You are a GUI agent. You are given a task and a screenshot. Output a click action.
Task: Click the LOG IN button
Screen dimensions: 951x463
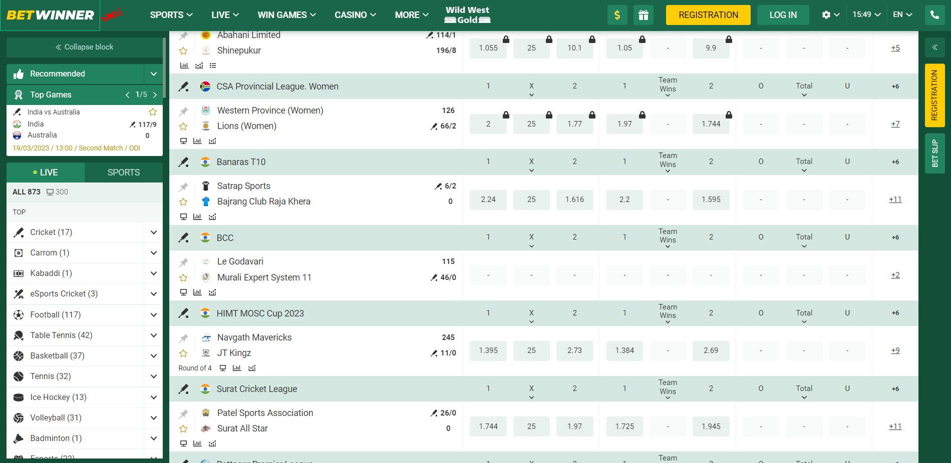783,15
